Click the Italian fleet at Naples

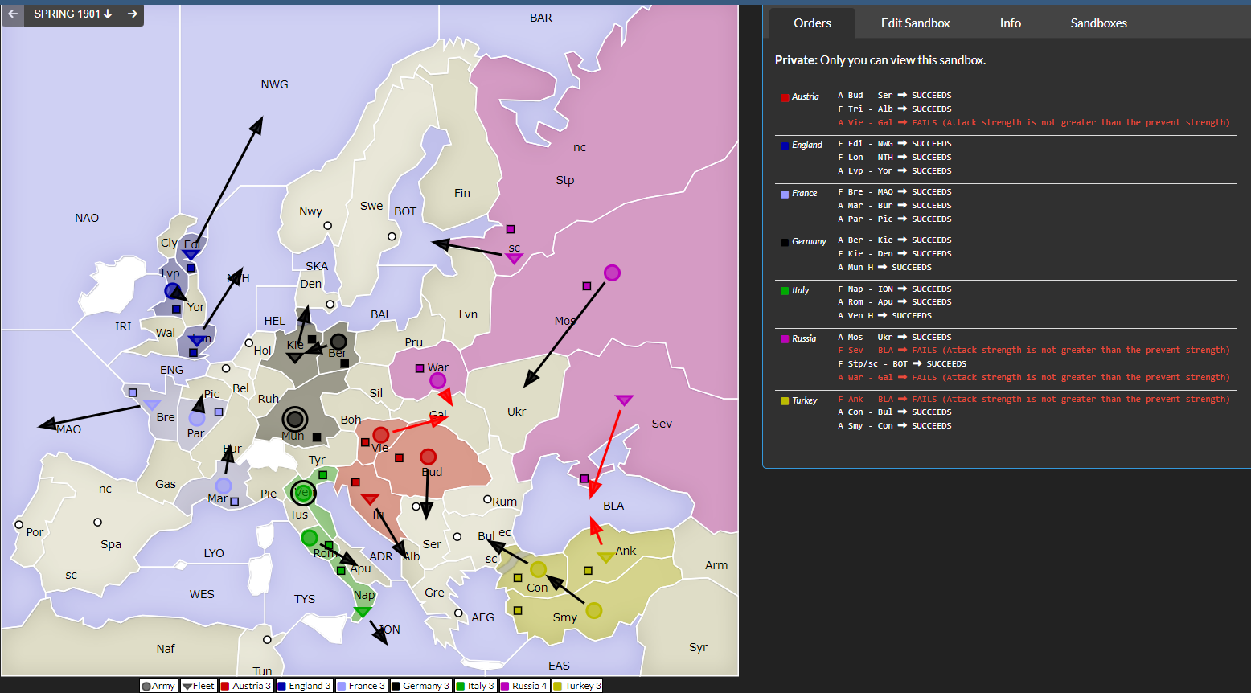363,612
